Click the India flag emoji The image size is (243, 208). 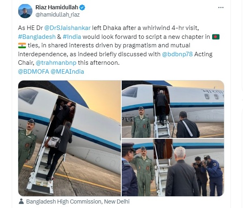22,45
